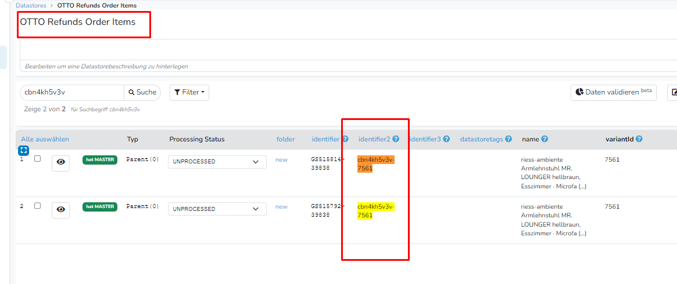Click the help icon next to variantId

coord(639,139)
